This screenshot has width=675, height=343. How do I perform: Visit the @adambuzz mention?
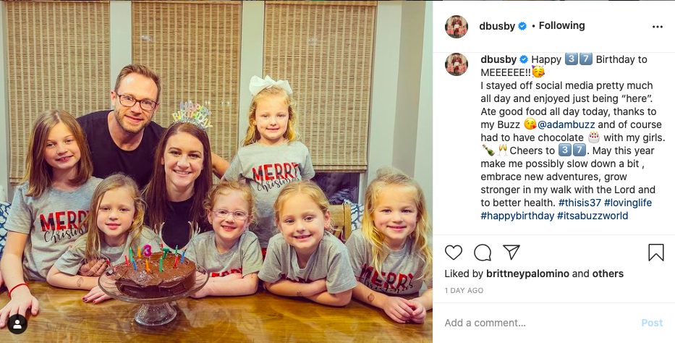coord(566,124)
